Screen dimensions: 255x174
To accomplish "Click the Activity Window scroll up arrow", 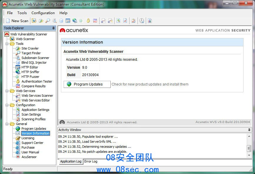I will 249,136.
